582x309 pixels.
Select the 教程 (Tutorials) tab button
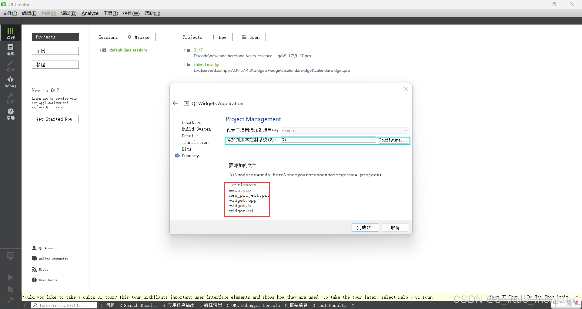pos(55,65)
